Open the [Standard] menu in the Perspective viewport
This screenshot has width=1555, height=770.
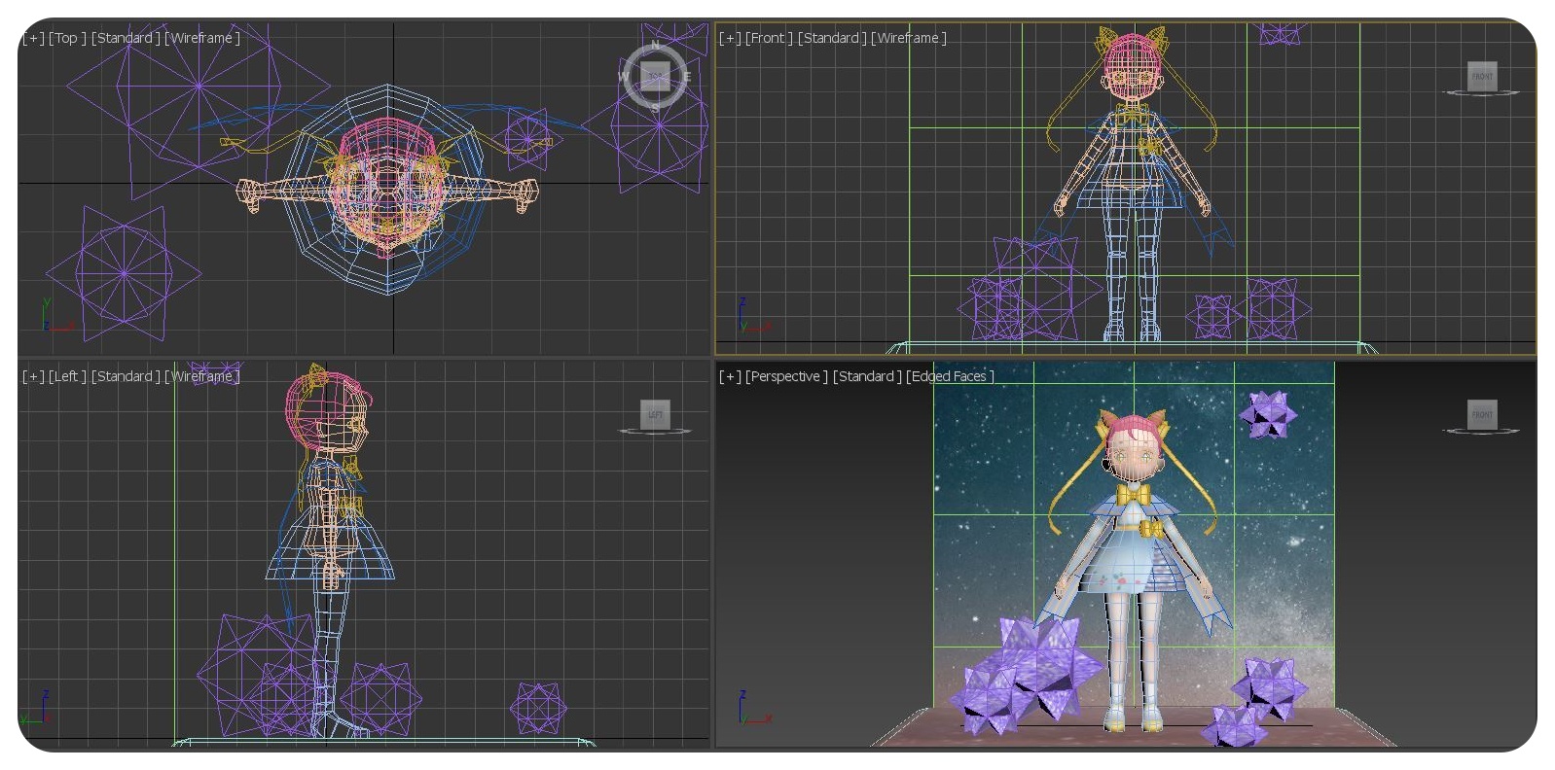[x=868, y=376]
